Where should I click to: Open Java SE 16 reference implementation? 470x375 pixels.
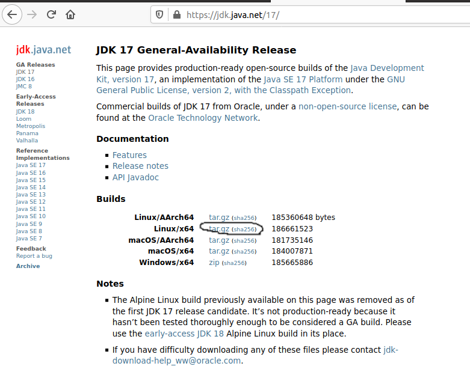(x=31, y=172)
